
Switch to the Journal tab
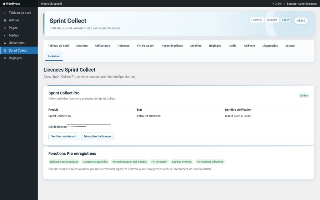[290, 46]
